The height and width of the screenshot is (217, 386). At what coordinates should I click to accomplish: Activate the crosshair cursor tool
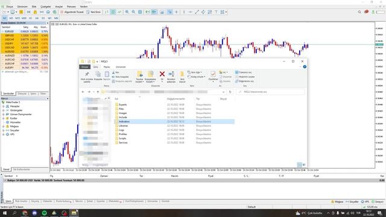(176, 12)
